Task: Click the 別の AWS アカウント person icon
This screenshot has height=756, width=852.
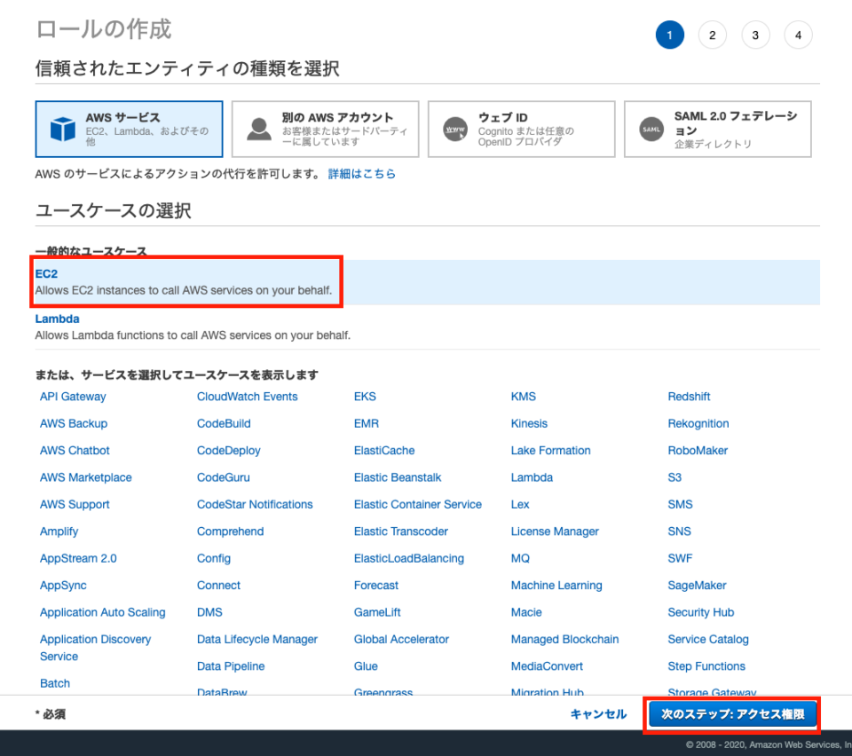Action: pos(259,130)
